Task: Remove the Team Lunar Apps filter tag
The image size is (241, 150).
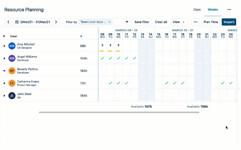Action: (x=109, y=22)
